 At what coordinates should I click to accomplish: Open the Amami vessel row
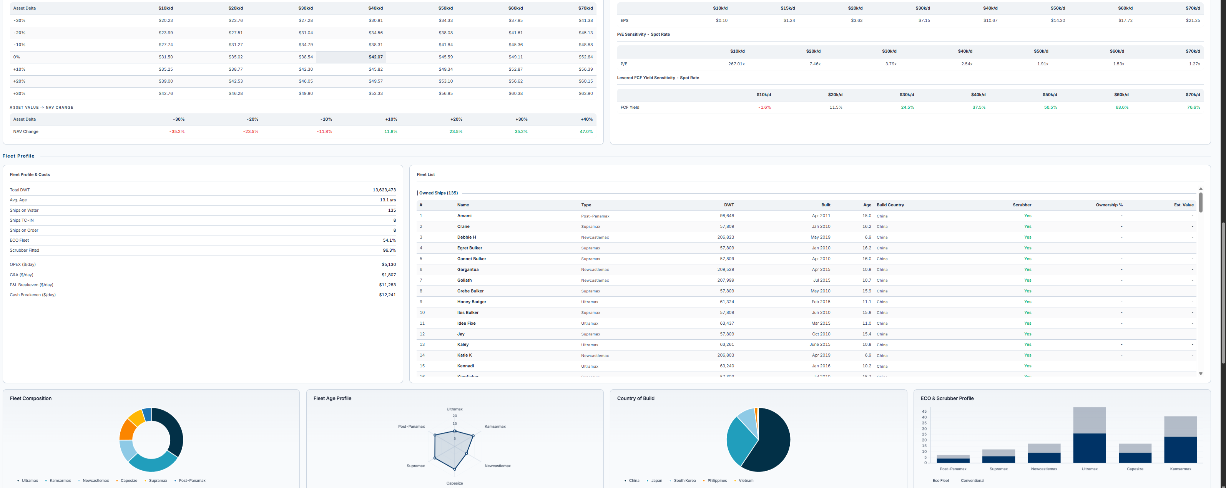point(806,216)
